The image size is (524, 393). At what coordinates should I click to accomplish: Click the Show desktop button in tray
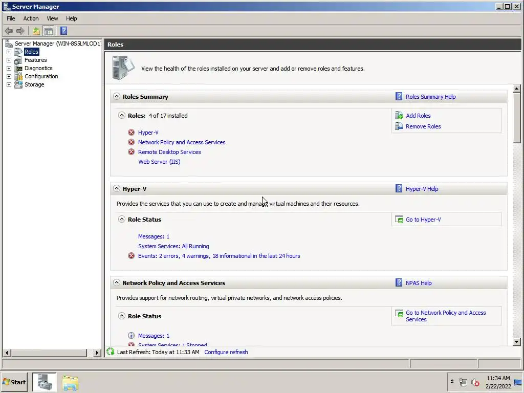click(518, 382)
